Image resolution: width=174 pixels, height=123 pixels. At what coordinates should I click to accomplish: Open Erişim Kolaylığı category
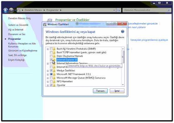16,60
